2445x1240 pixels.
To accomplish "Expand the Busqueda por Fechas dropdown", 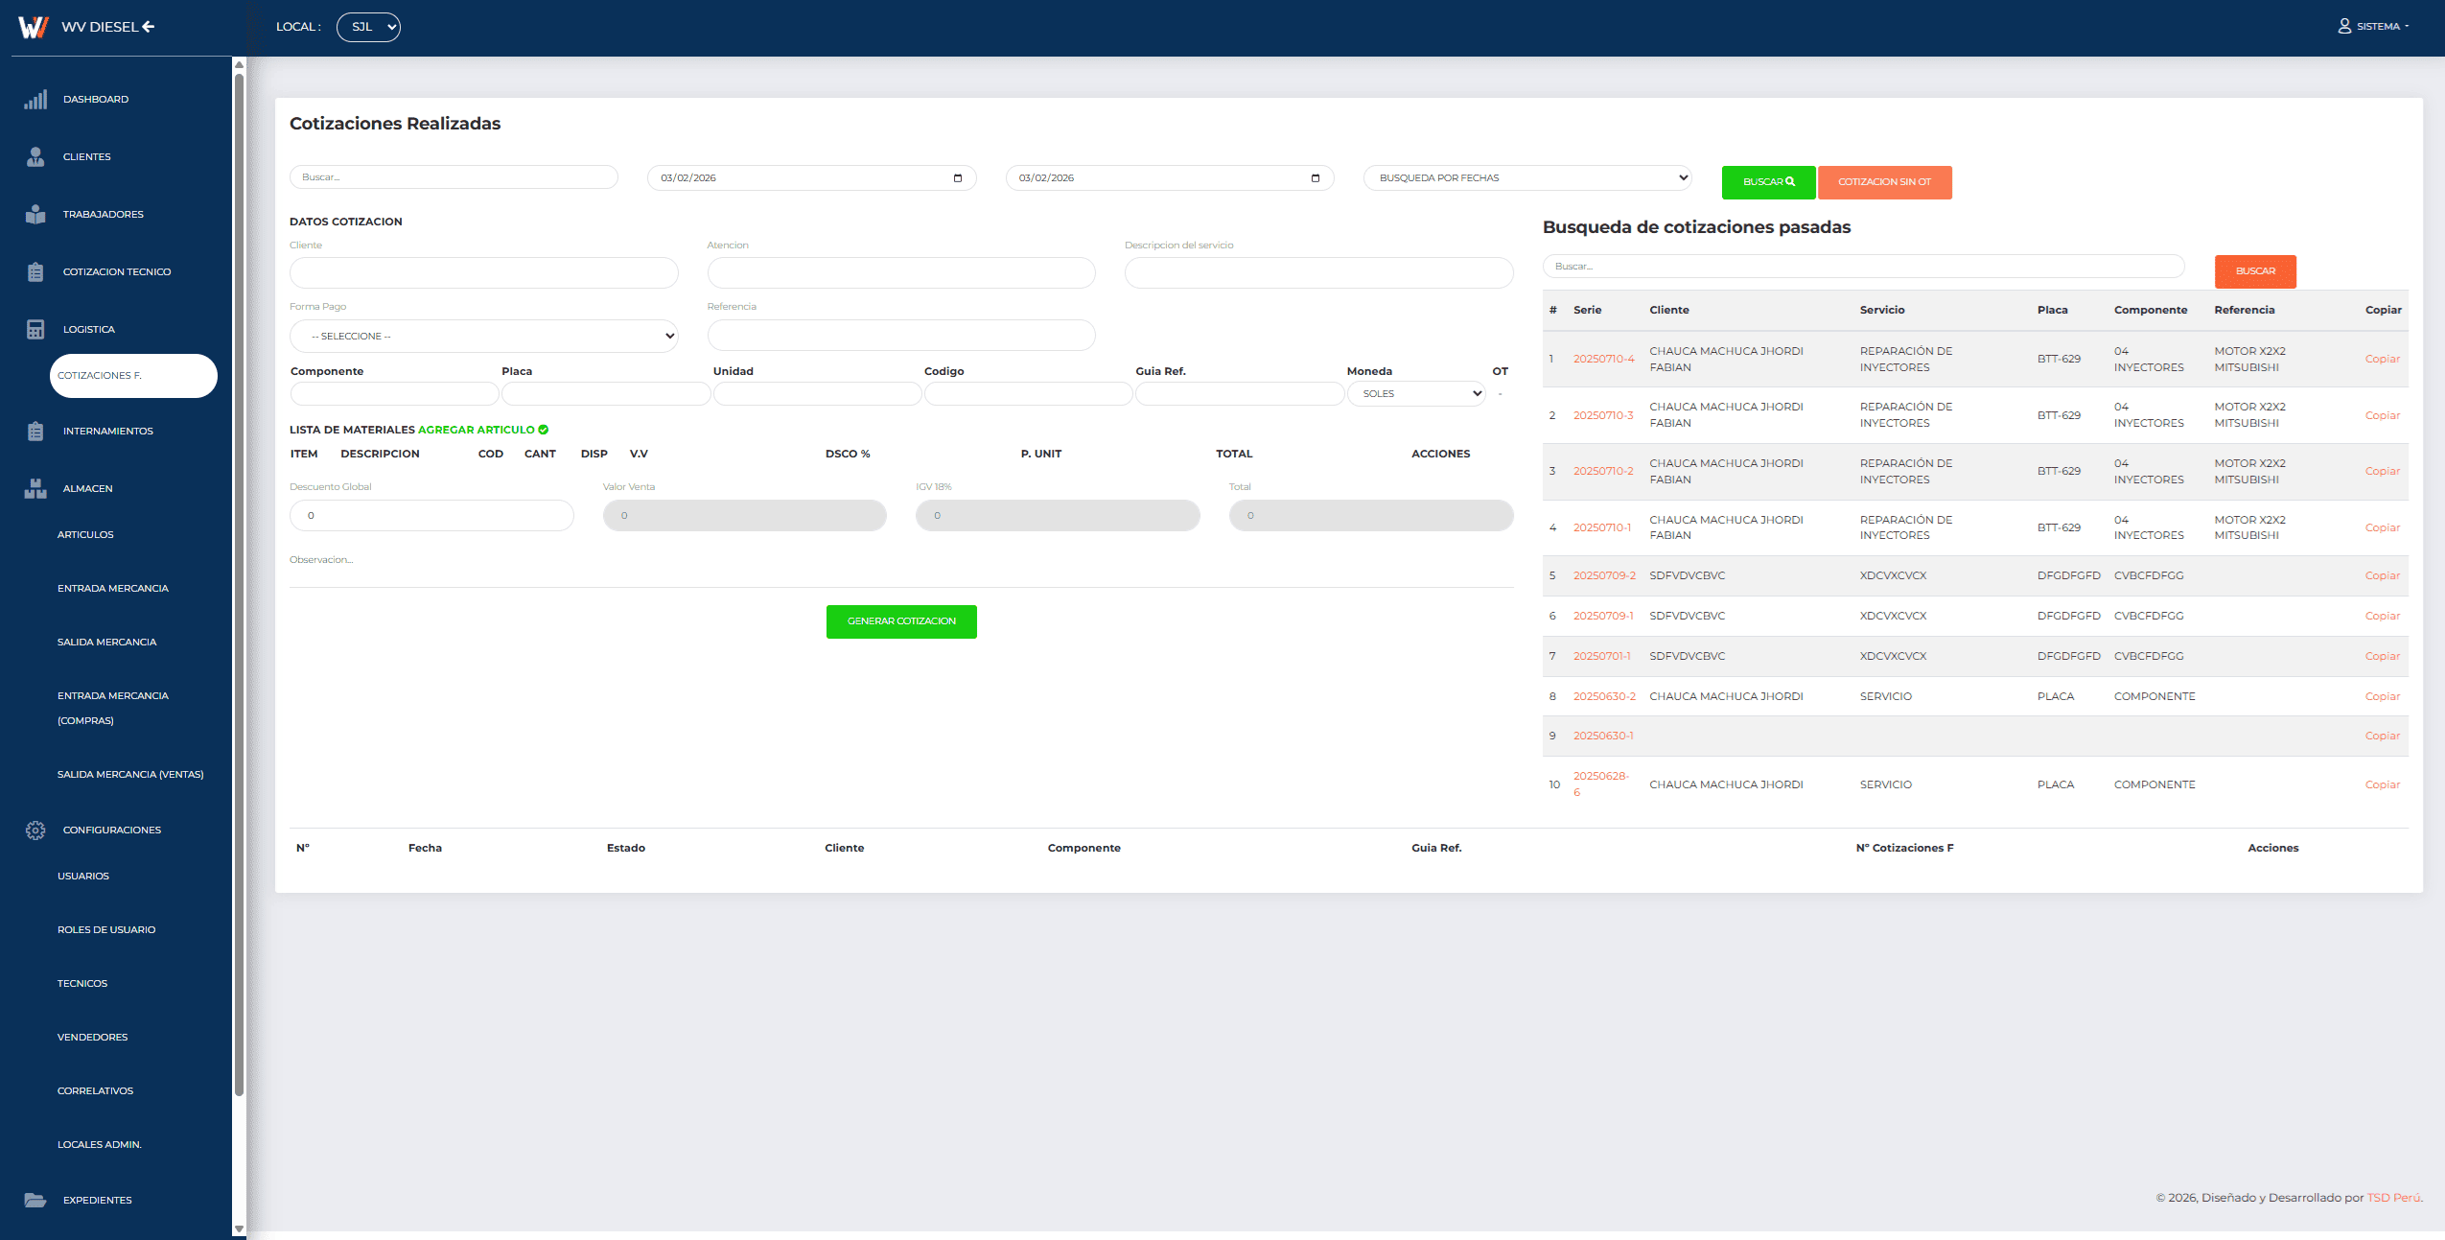I will click(1526, 178).
